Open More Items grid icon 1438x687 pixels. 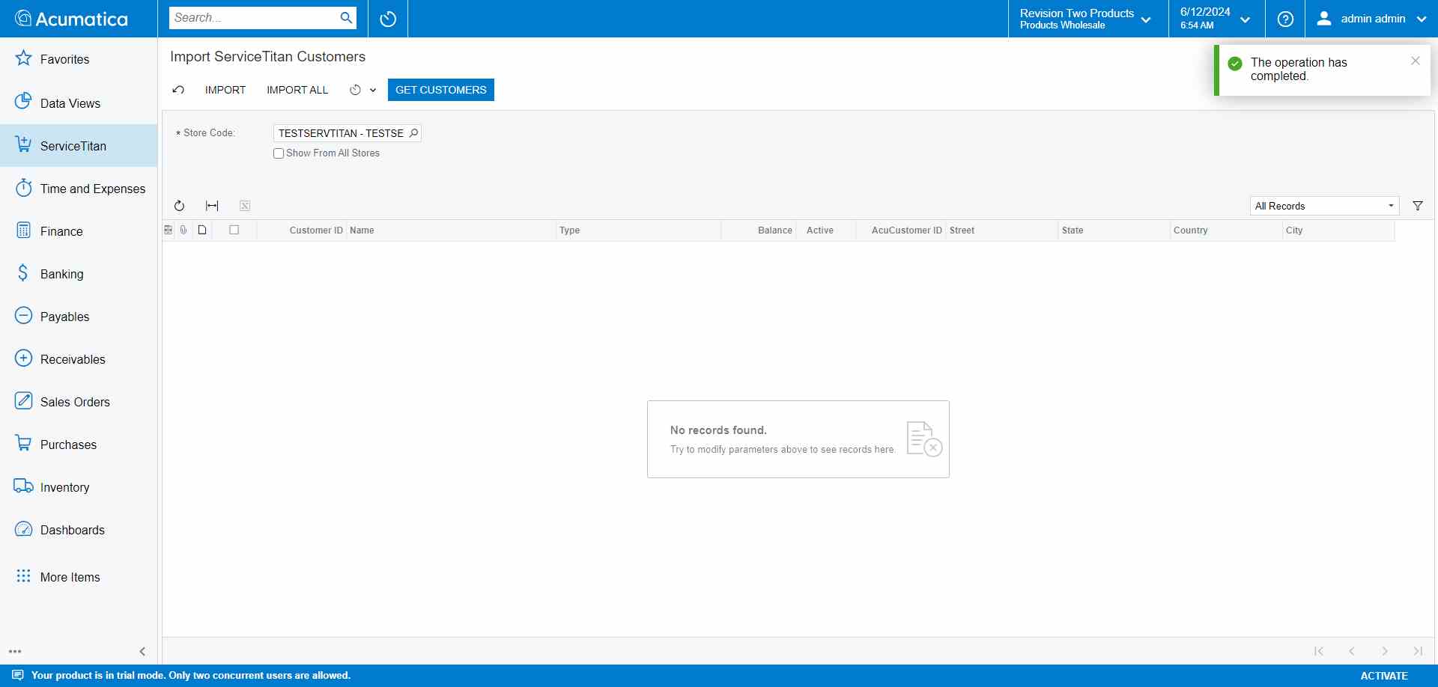pos(24,576)
